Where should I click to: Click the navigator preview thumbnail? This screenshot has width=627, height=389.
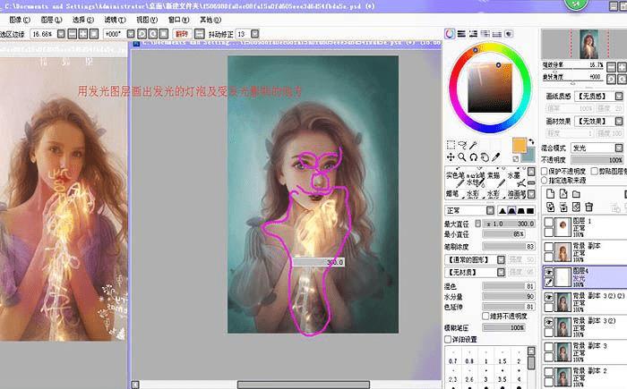point(589,44)
